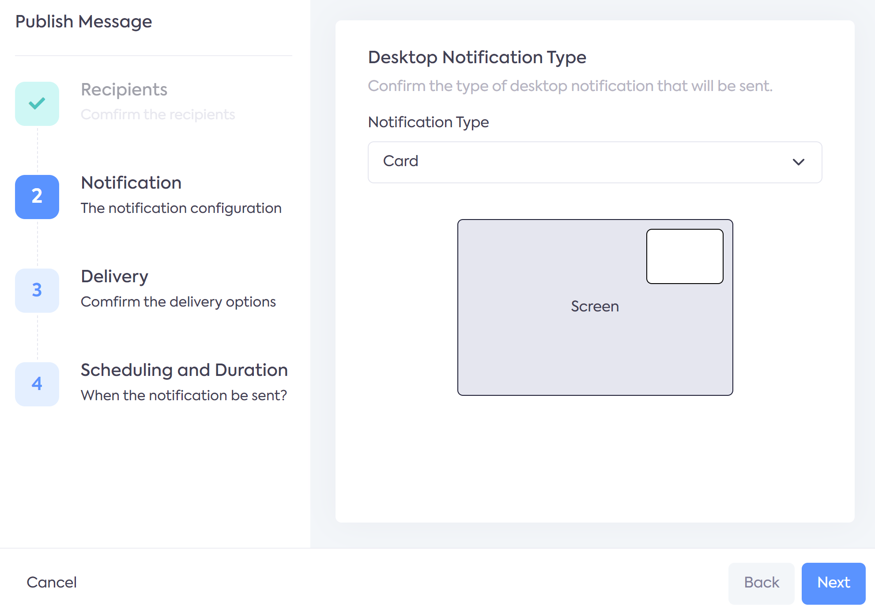Go to the Recipients step title
875x614 pixels.
pyautogui.click(x=124, y=90)
